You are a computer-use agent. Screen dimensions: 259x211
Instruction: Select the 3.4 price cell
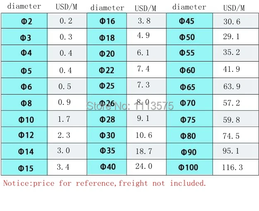67,167
